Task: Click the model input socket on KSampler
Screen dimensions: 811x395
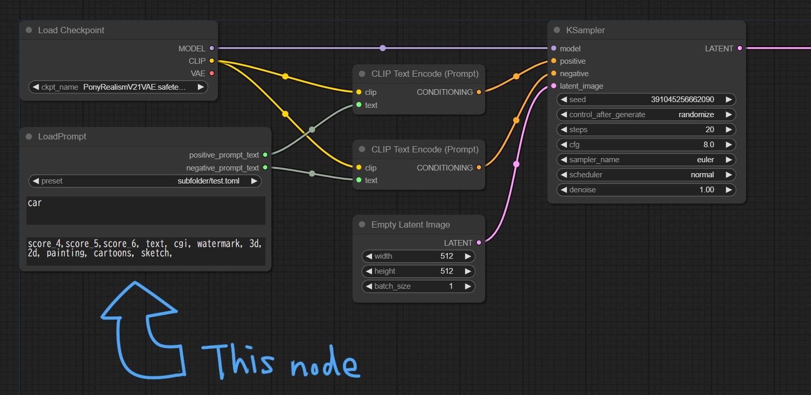Action: 554,48
